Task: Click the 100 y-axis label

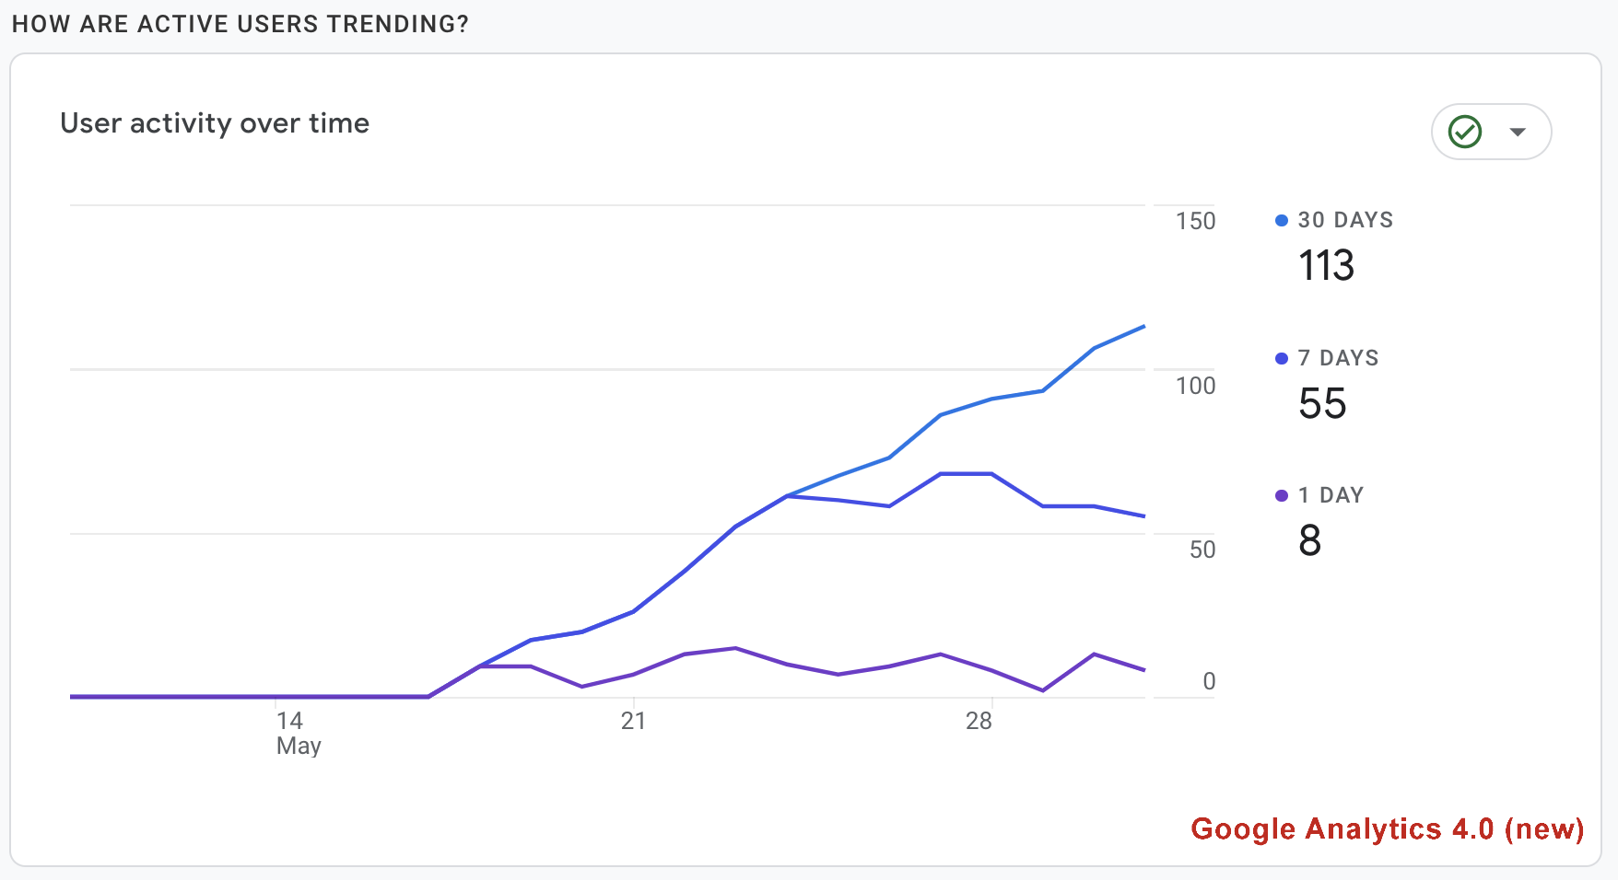Action: (x=1195, y=386)
